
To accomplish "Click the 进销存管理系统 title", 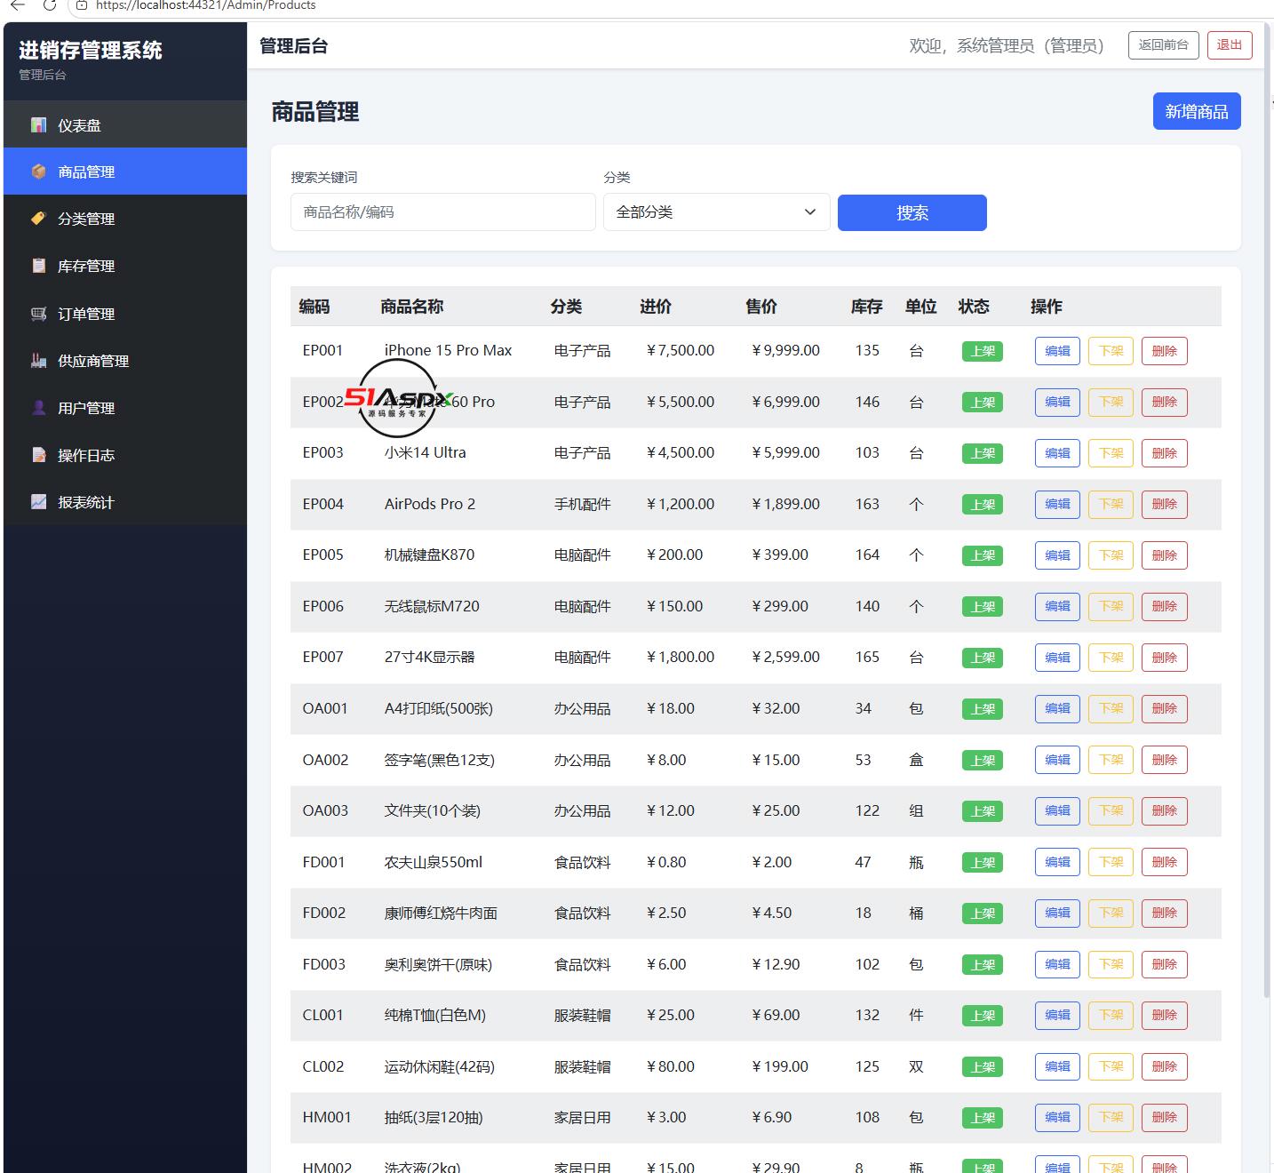I will [91, 51].
